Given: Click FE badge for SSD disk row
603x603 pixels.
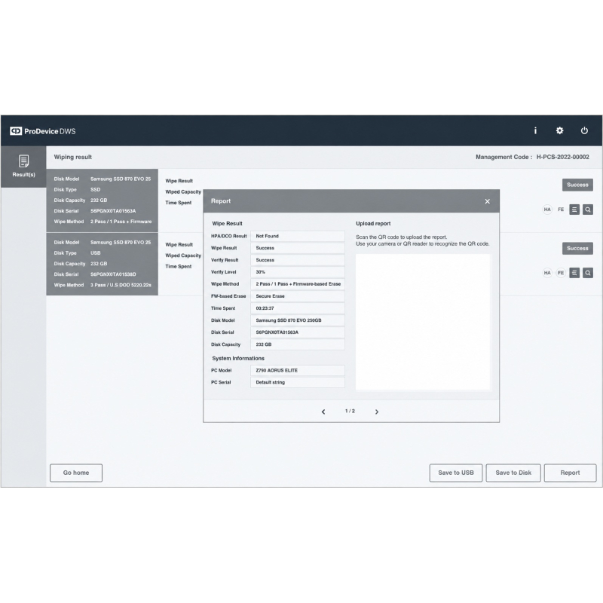Looking at the screenshot, I should [561, 210].
